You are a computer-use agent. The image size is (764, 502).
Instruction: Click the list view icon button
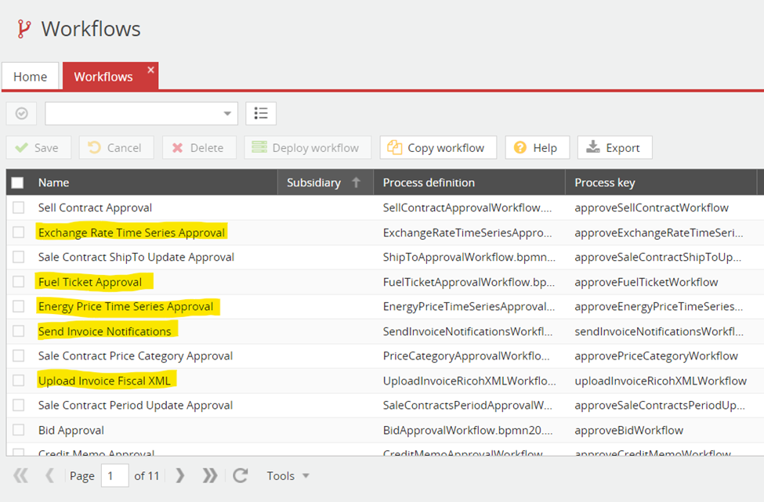click(x=261, y=114)
